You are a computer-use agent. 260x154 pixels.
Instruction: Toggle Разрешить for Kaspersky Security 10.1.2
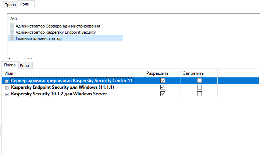pos(163,94)
